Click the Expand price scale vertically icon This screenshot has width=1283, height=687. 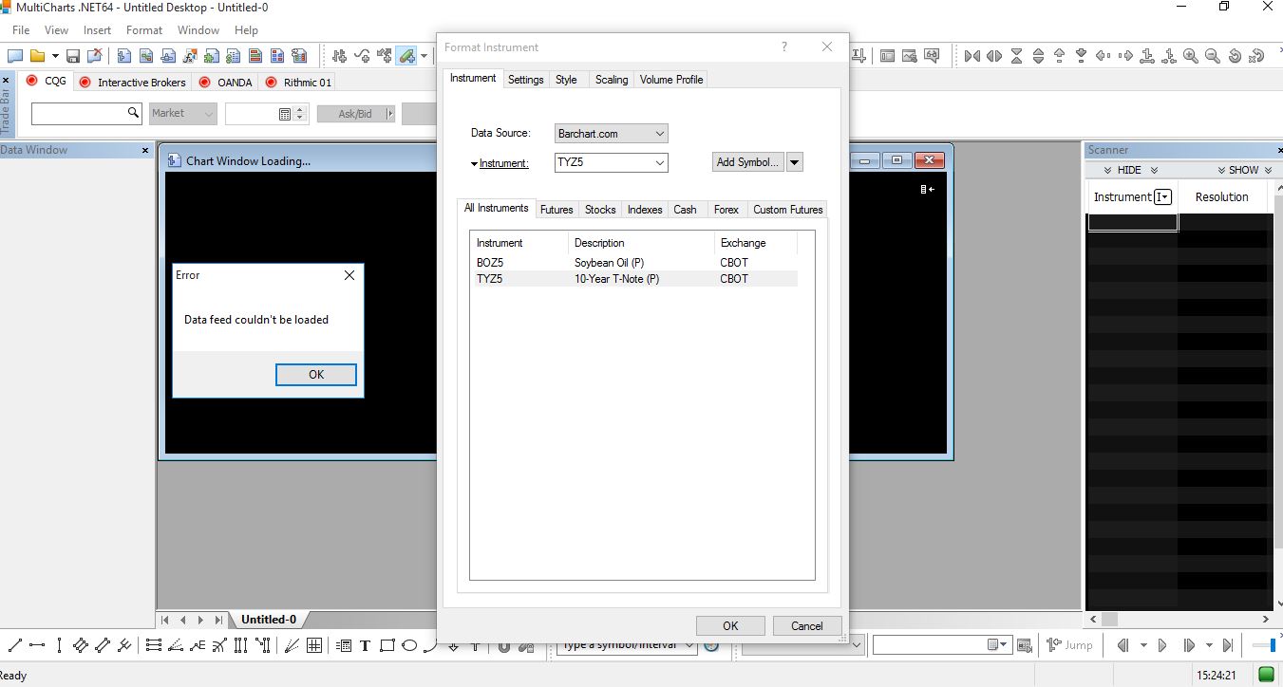point(1038,56)
